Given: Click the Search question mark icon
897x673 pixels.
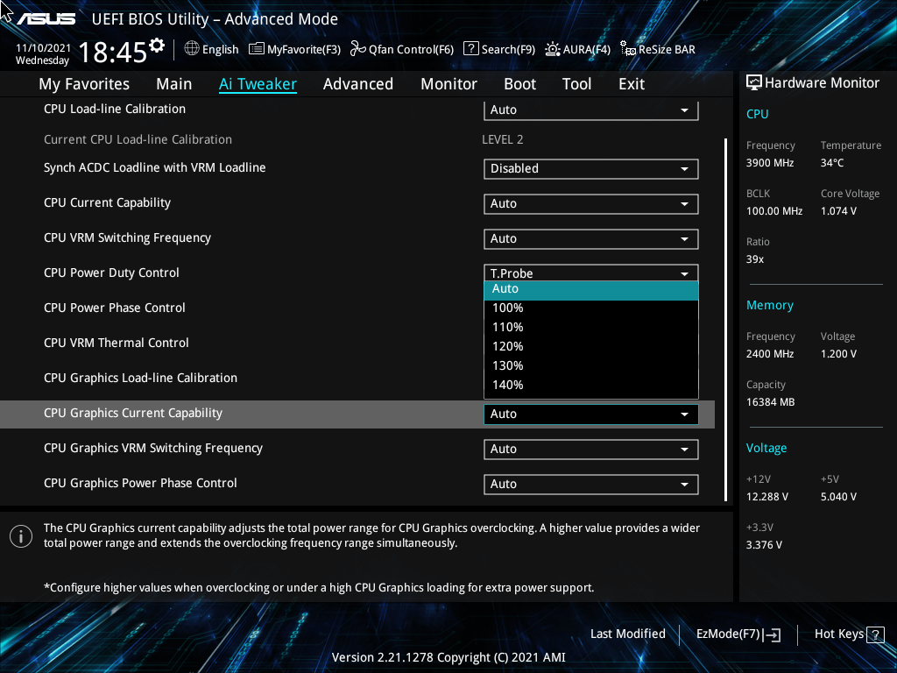Looking at the screenshot, I should pos(470,49).
